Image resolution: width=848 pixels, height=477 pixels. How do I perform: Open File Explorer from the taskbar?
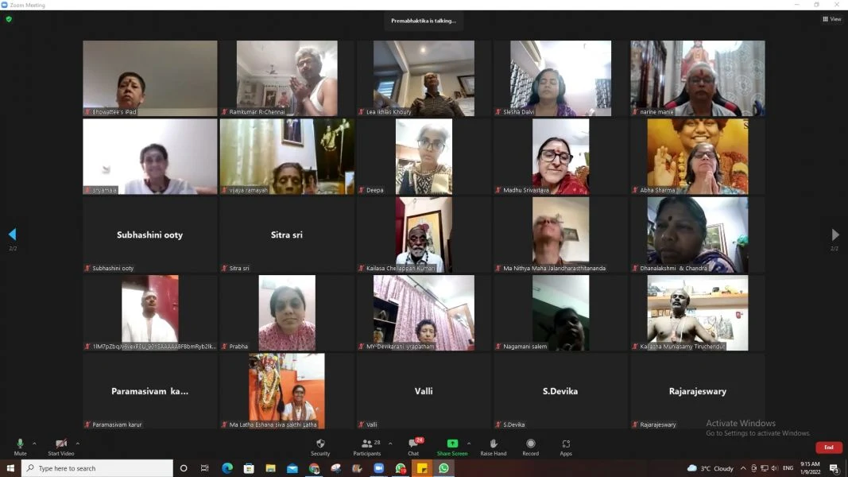[x=270, y=467]
